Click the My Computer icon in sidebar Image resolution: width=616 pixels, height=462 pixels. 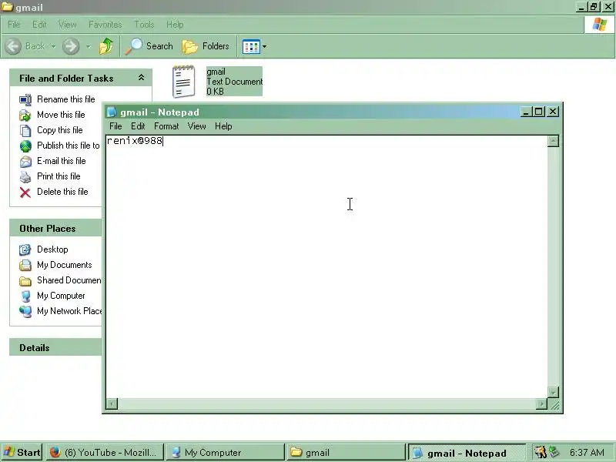(x=25, y=296)
